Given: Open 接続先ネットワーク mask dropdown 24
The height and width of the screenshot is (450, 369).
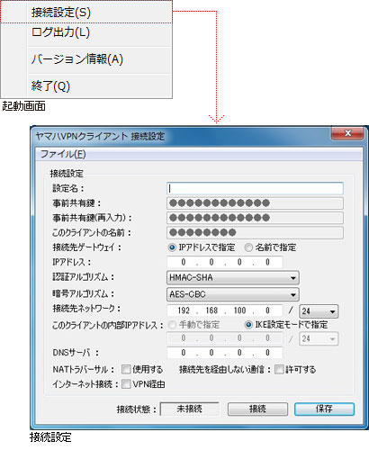Looking at the screenshot, I should click(319, 311).
